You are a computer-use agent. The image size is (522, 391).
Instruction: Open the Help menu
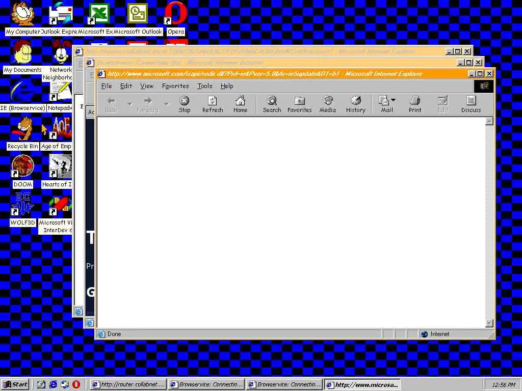(x=227, y=86)
